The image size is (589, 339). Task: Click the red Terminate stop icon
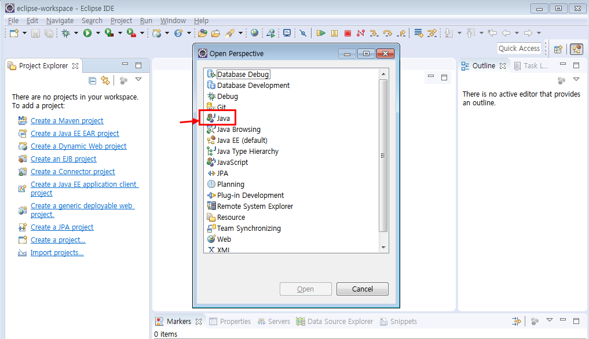347,33
